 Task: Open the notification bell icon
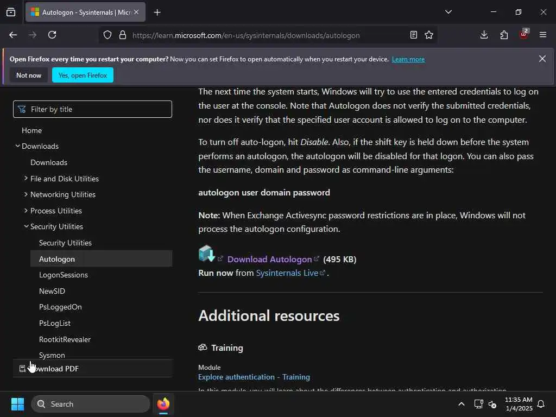(x=541, y=404)
